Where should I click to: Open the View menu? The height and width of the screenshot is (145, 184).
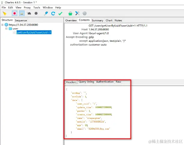(18, 8)
